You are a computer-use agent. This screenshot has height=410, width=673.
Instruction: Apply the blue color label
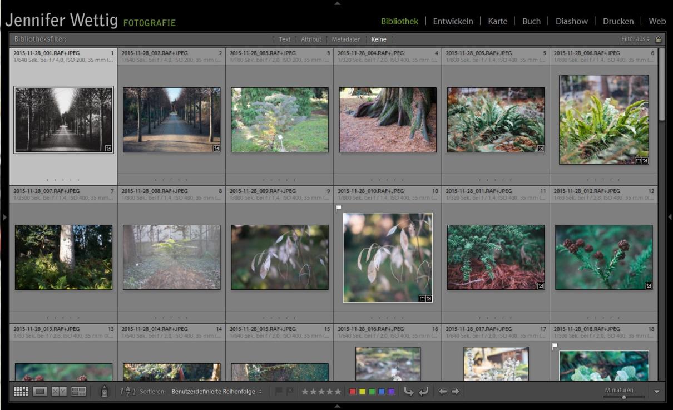(x=382, y=392)
